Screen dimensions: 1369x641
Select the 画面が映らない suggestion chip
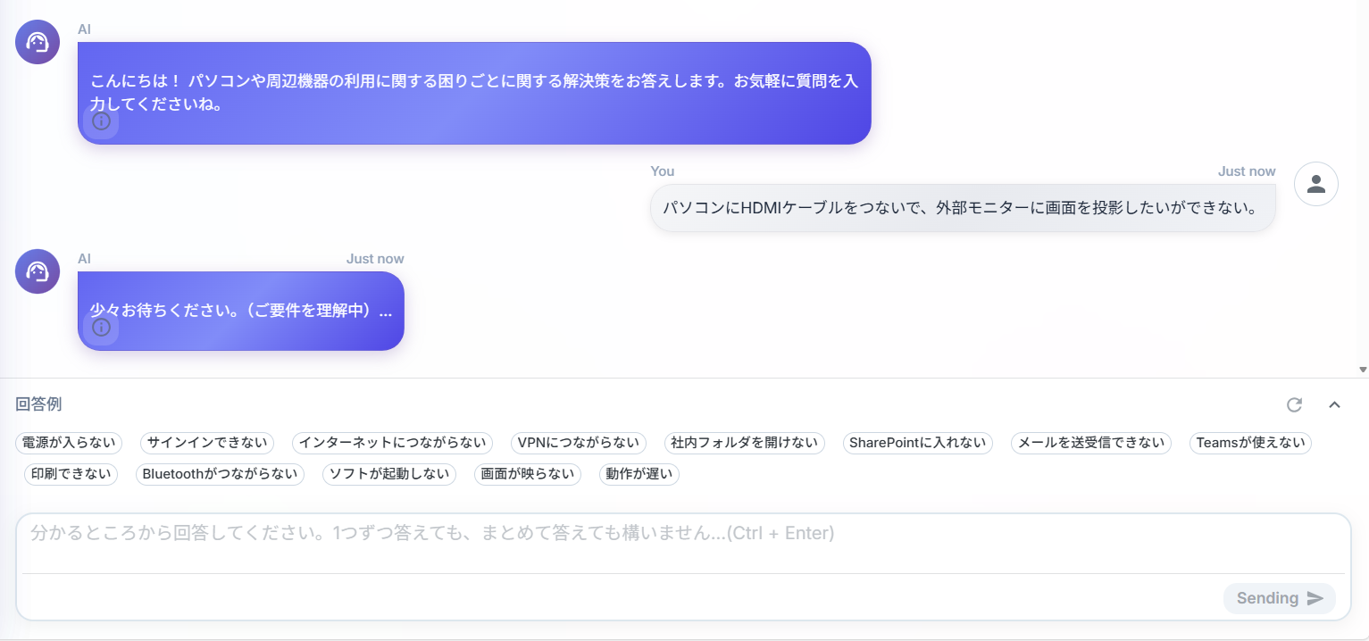click(x=527, y=474)
